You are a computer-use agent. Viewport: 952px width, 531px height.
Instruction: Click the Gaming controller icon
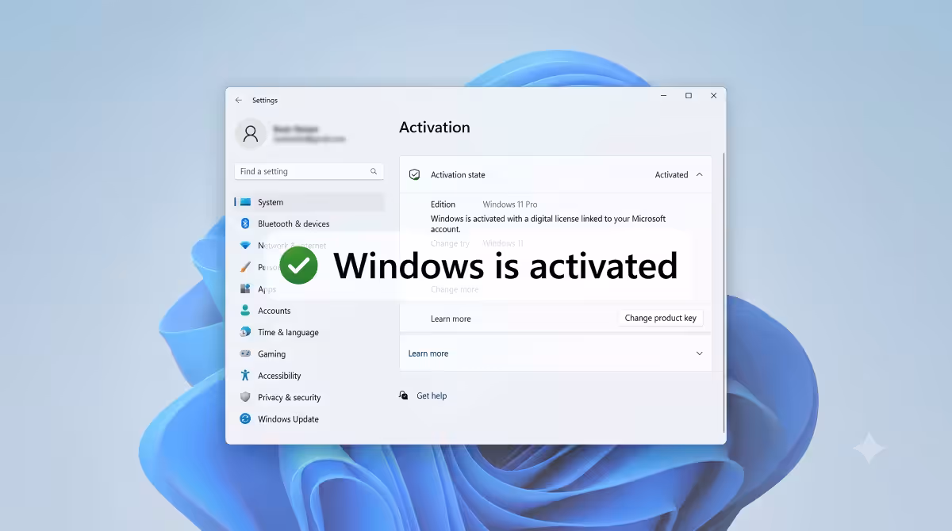click(x=245, y=354)
